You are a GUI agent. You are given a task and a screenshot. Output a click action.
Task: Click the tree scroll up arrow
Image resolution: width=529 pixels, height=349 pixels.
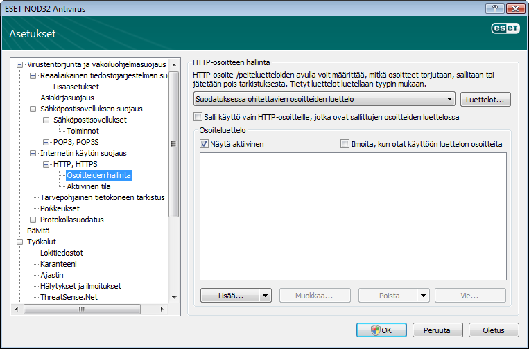point(174,64)
